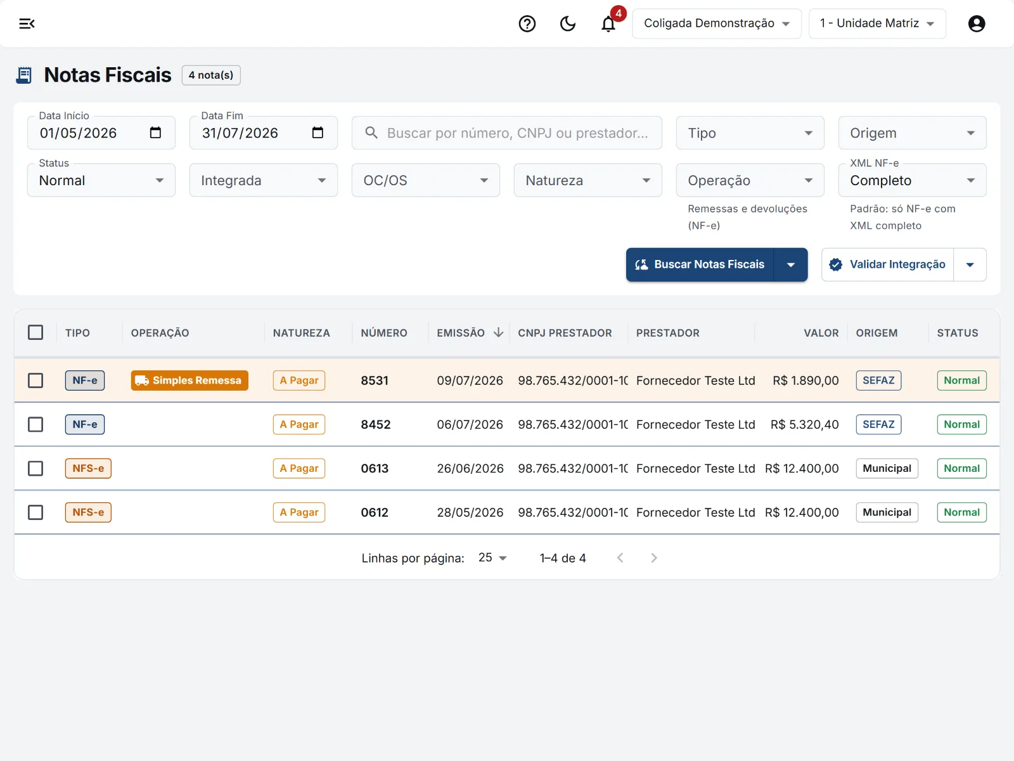The width and height of the screenshot is (1014, 761).
Task: Open calendar picker for Data Fim
Action: pyautogui.click(x=318, y=133)
